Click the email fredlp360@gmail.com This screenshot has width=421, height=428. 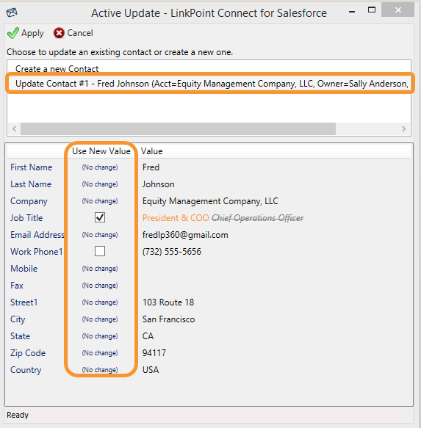(x=185, y=235)
